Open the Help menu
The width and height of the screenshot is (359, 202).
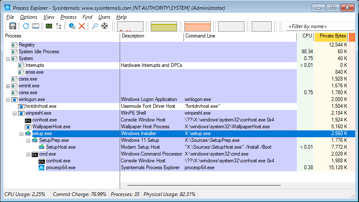[x=121, y=17]
